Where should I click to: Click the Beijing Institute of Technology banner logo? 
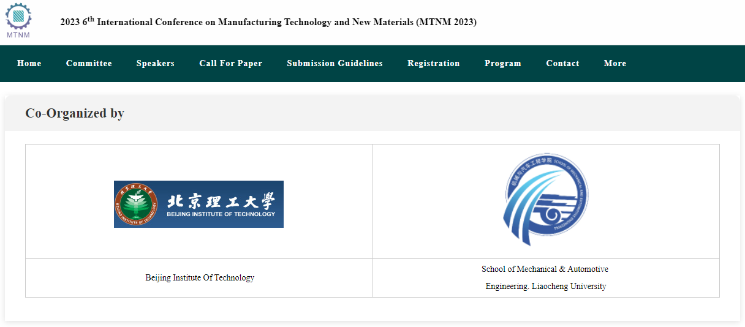(199, 204)
